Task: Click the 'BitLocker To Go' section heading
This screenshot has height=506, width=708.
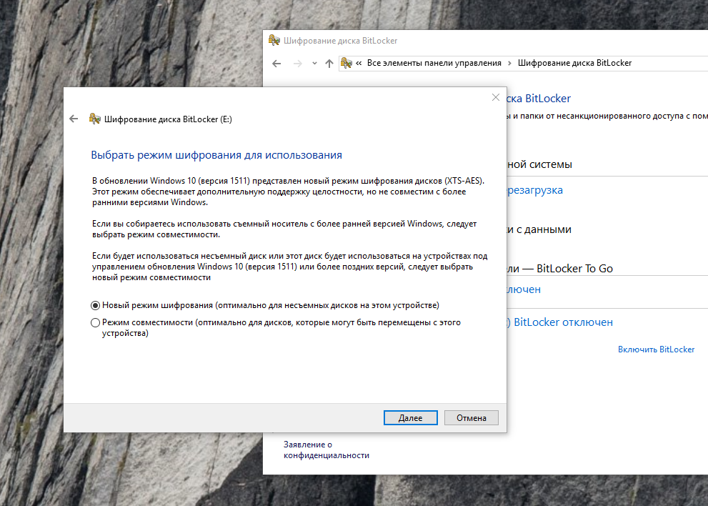Action: (560, 268)
